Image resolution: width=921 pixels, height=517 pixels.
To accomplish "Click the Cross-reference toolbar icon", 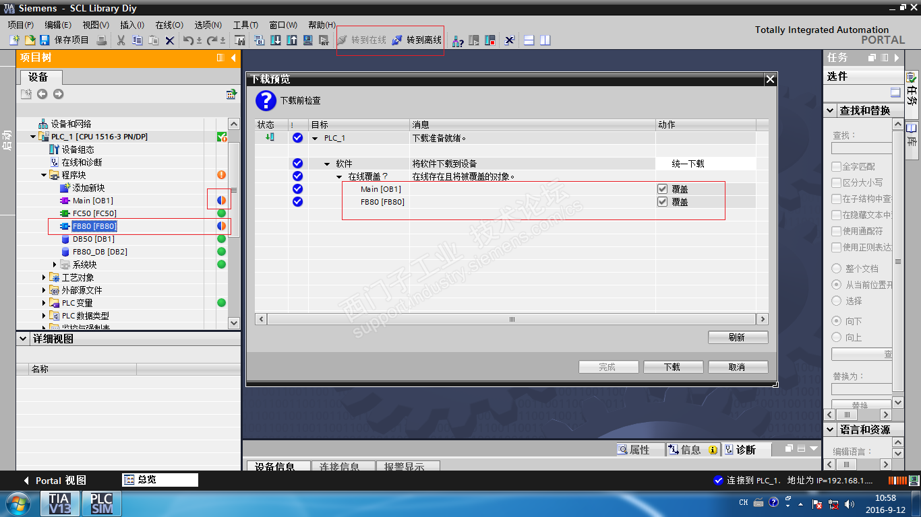I will coord(510,40).
